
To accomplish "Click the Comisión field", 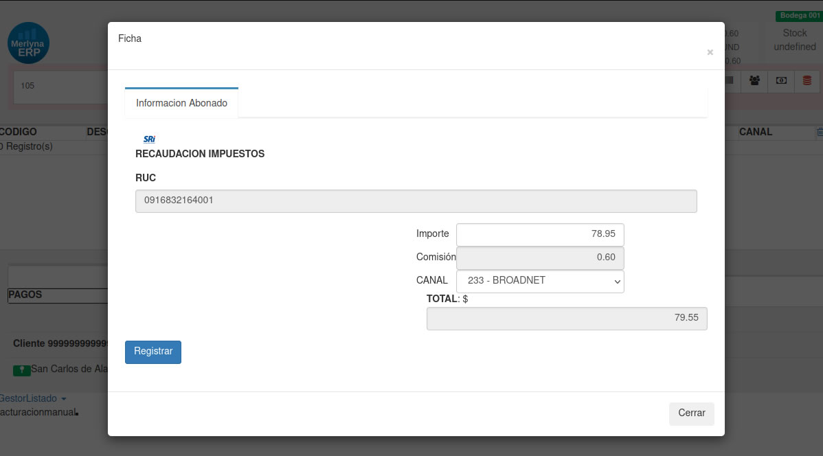I will click(540, 258).
